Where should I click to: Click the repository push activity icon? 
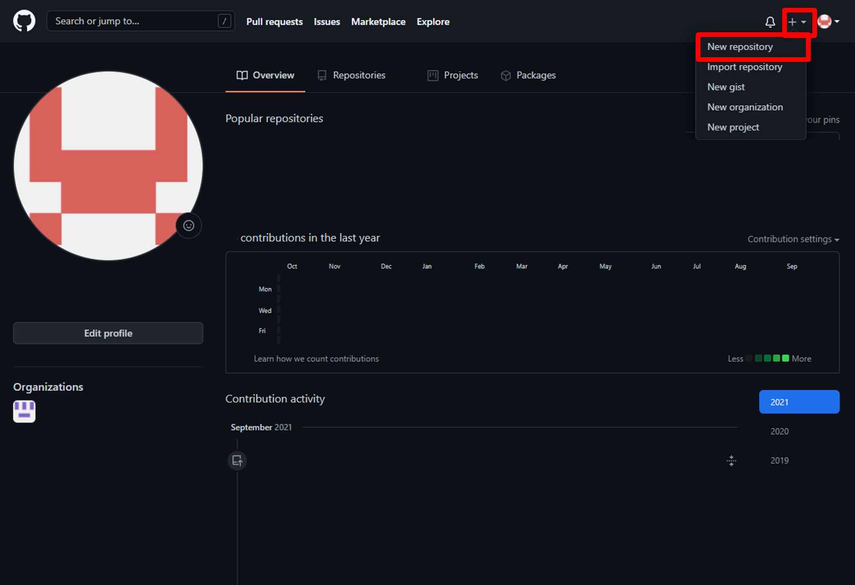pyautogui.click(x=237, y=461)
